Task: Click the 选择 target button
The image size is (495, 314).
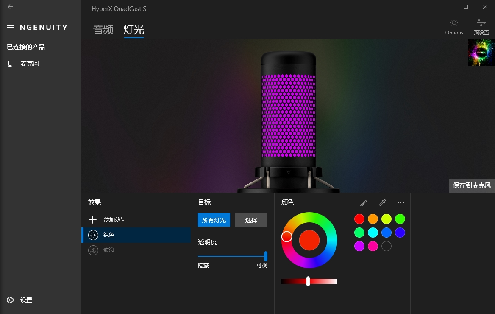Action: coord(251,220)
